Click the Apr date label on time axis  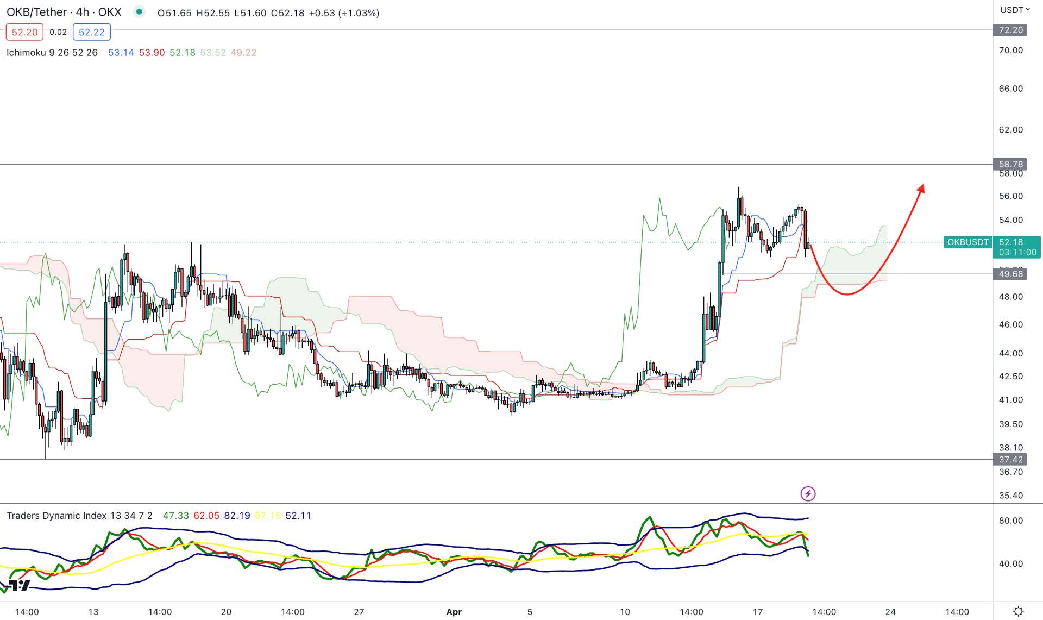point(454,612)
